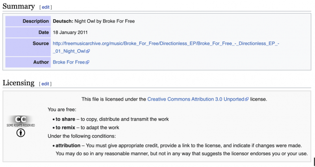Click the CC Some Rights Reserved logo
This screenshot has width=315, height=167.
tap(21, 121)
